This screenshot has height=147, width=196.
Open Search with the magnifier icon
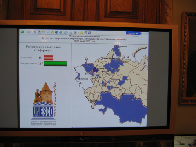tap(48, 32)
